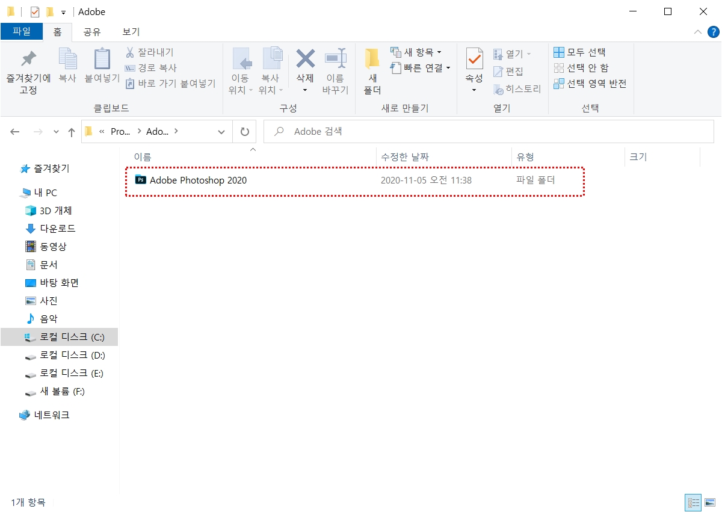
Task: Open the 새 항목 (New item) dropdown
Action: (x=416, y=52)
